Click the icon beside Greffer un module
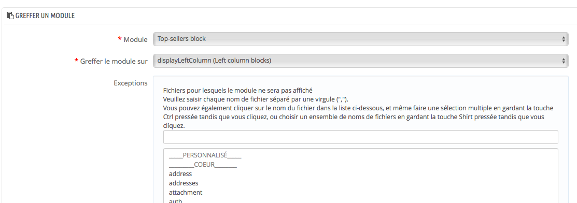The width and height of the screenshot is (577, 203). [10, 16]
